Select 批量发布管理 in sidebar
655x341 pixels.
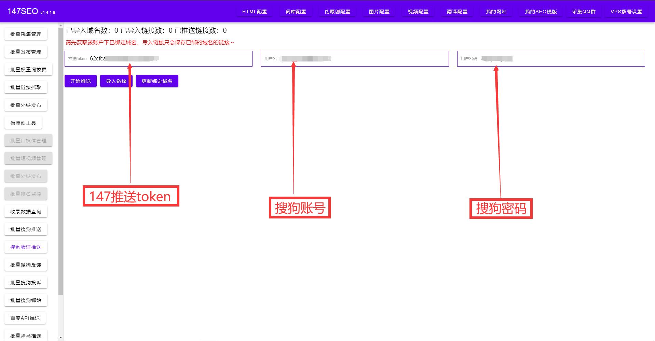pyautogui.click(x=26, y=52)
